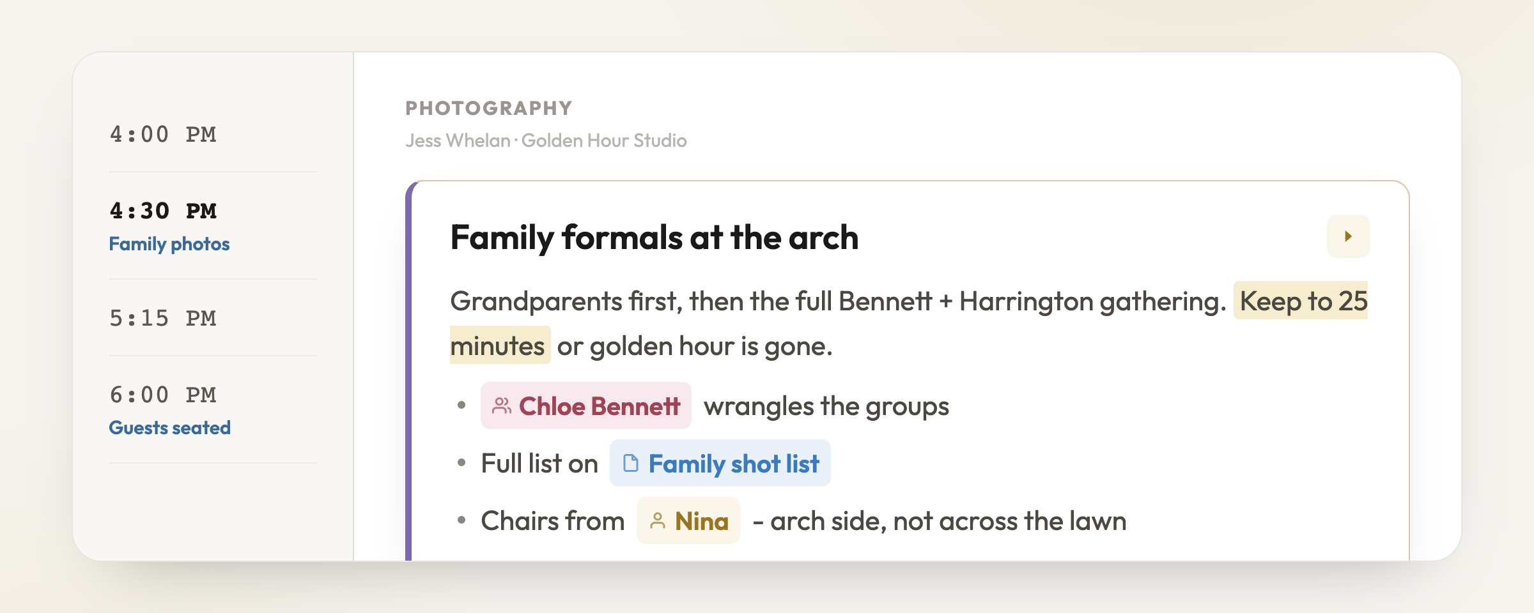Click the highlighted Keep to 25 text

point(1301,301)
